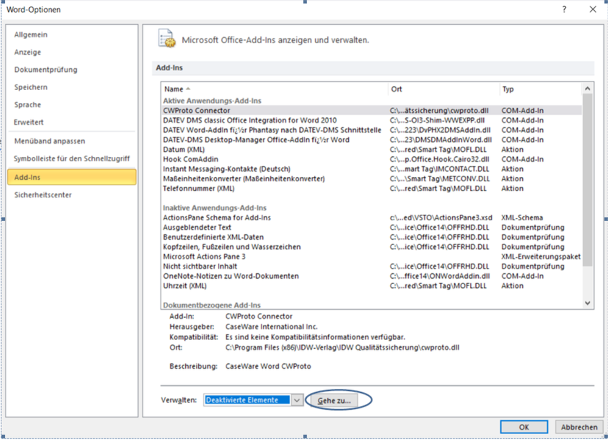Select Benutzerdefinierte XML-Daten entry
This screenshot has width=608, height=440.
click(371, 237)
